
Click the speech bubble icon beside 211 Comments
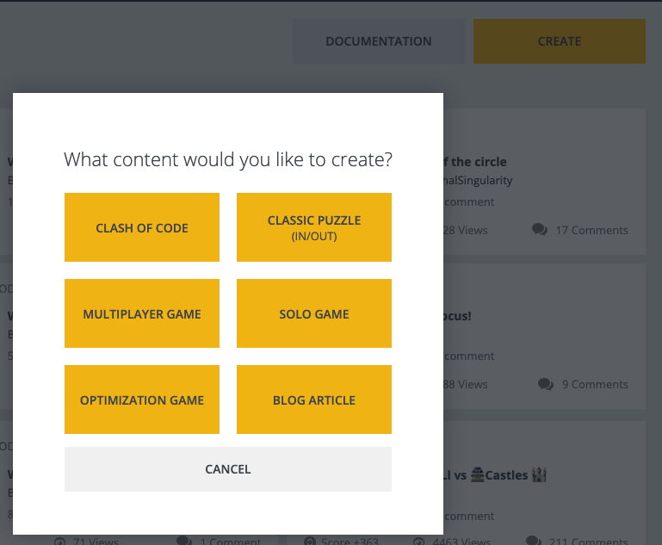[x=534, y=541]
